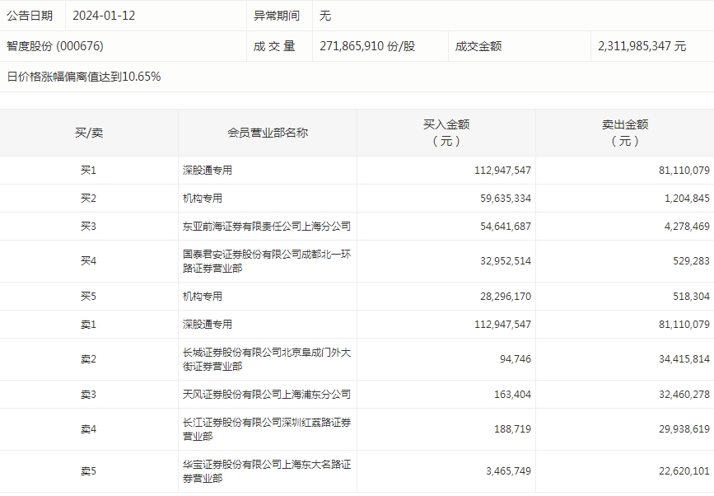Select the 卖1 row label
The width and height of the screenshot is (714, 496).
[88, 325]
